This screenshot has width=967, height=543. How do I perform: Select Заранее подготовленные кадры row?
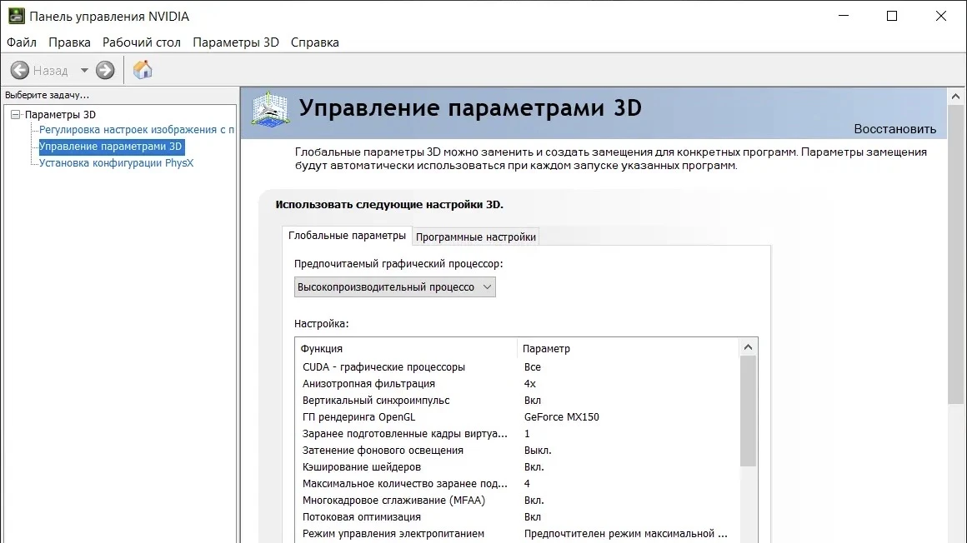[517, 433]
